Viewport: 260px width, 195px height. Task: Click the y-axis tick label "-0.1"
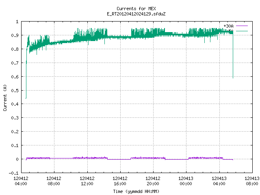click(13, 173)
